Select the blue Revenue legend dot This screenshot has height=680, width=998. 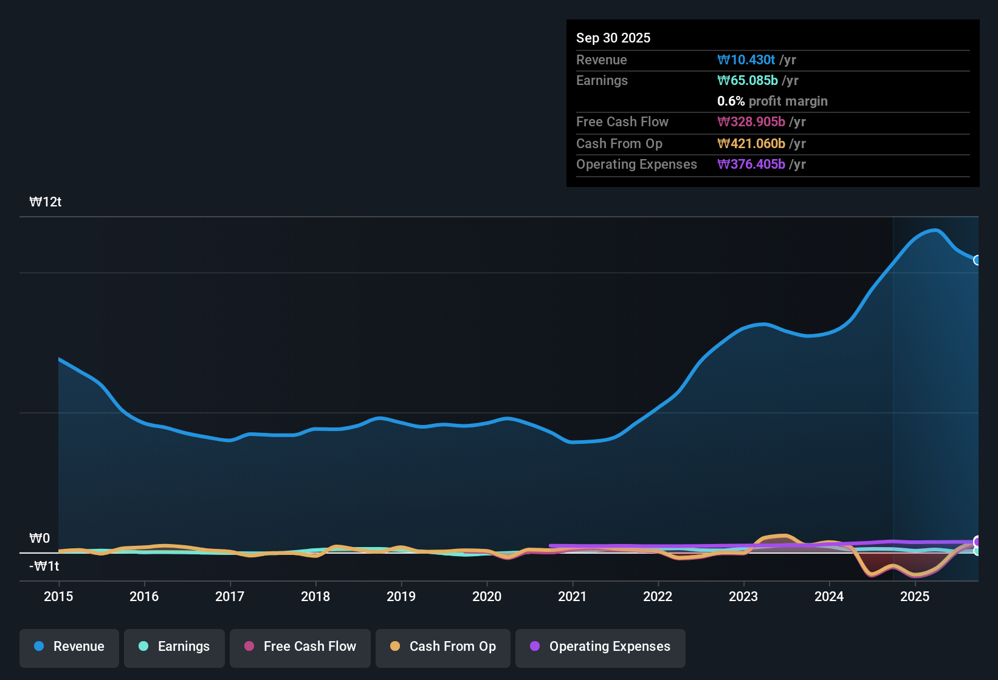[38, 647]
